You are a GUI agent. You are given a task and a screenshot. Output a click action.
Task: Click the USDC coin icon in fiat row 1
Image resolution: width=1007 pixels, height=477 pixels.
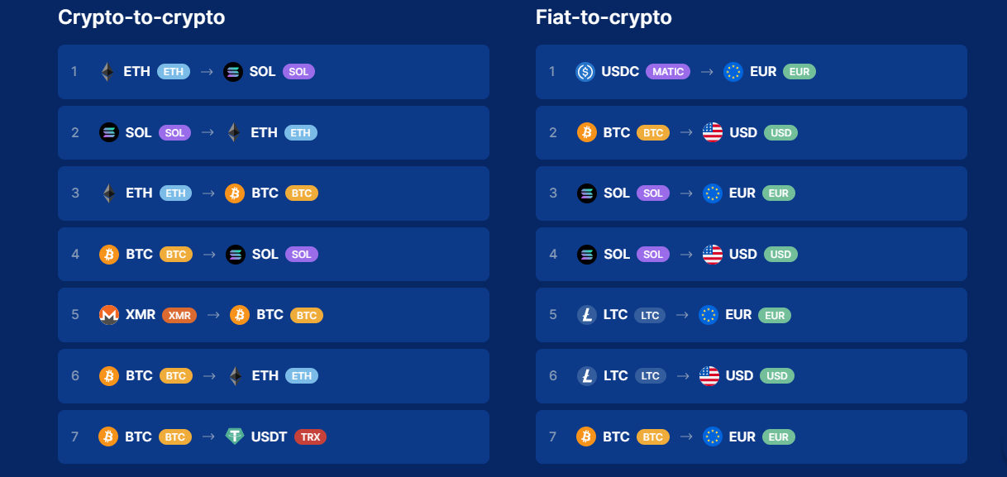[x=585, y=72]
